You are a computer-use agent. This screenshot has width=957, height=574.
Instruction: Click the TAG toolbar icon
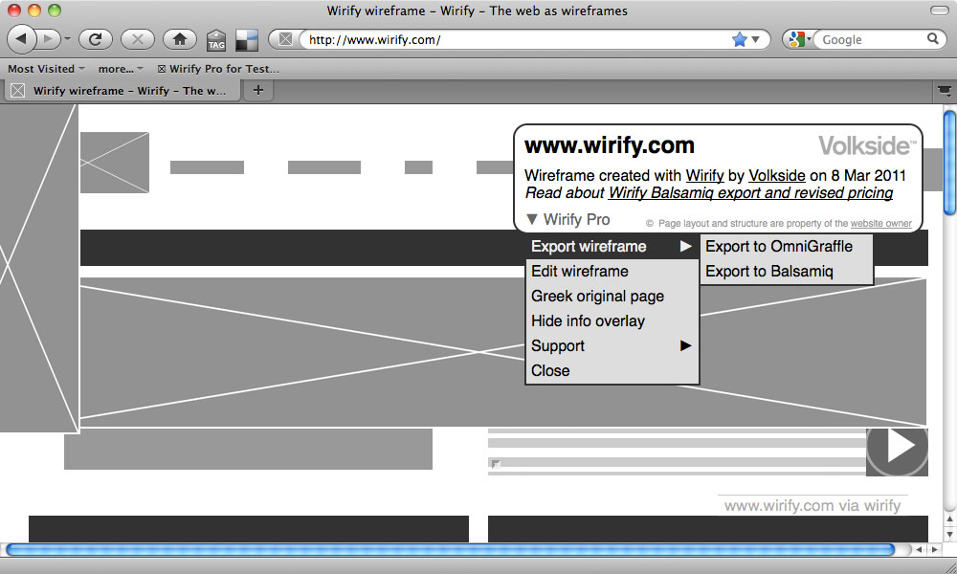coord(216,40)
